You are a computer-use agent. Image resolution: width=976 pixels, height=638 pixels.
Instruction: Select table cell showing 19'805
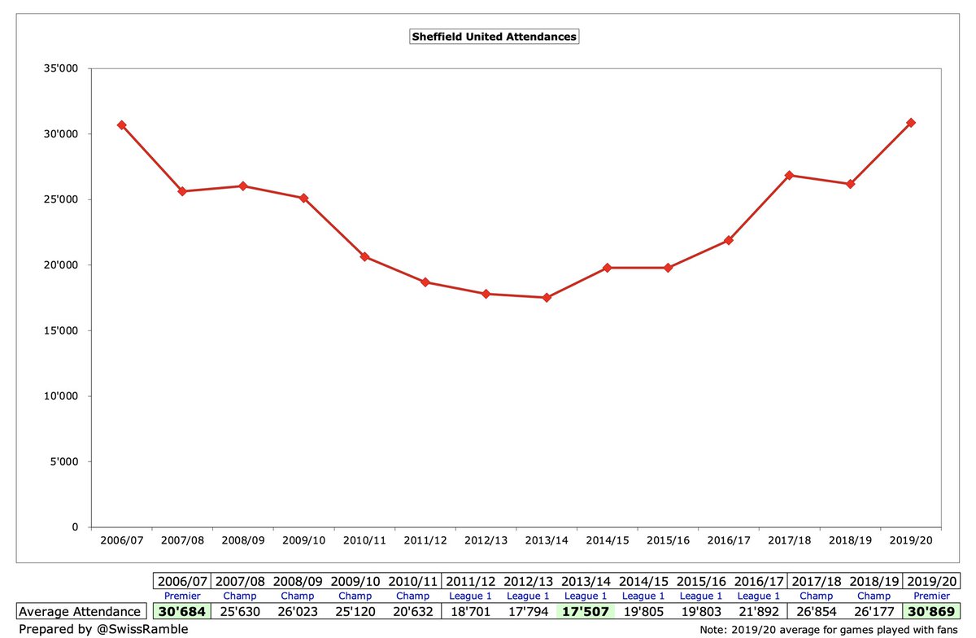click(643, 611)
